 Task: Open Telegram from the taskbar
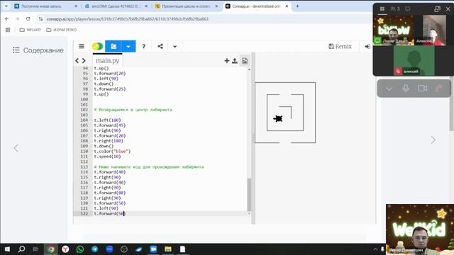(x=94, y=249)
